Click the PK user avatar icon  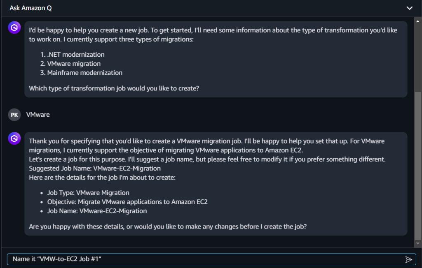coord(14,115)
